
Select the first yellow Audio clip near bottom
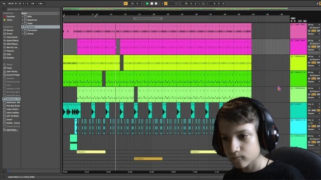pyautogui.click(x=91, y=152)
